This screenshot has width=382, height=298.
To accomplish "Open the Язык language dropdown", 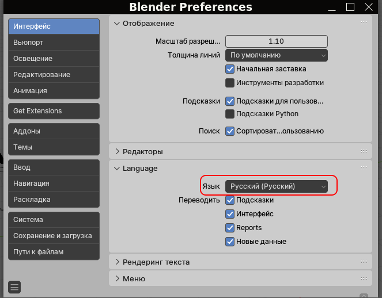I will coord(276,186).
